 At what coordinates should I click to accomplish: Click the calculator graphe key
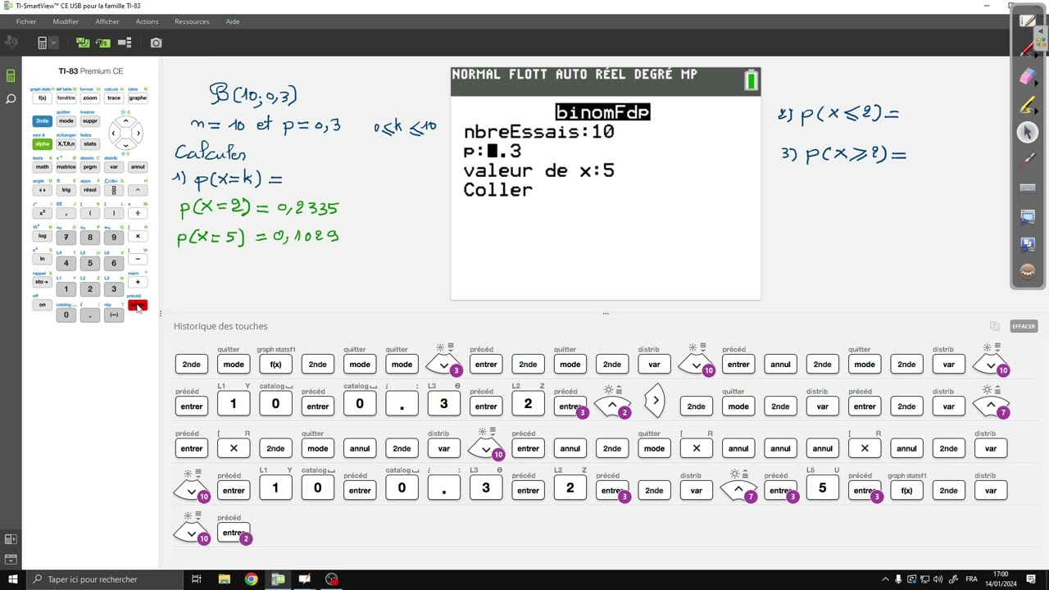pyautogui.click(x=138, y=98)
